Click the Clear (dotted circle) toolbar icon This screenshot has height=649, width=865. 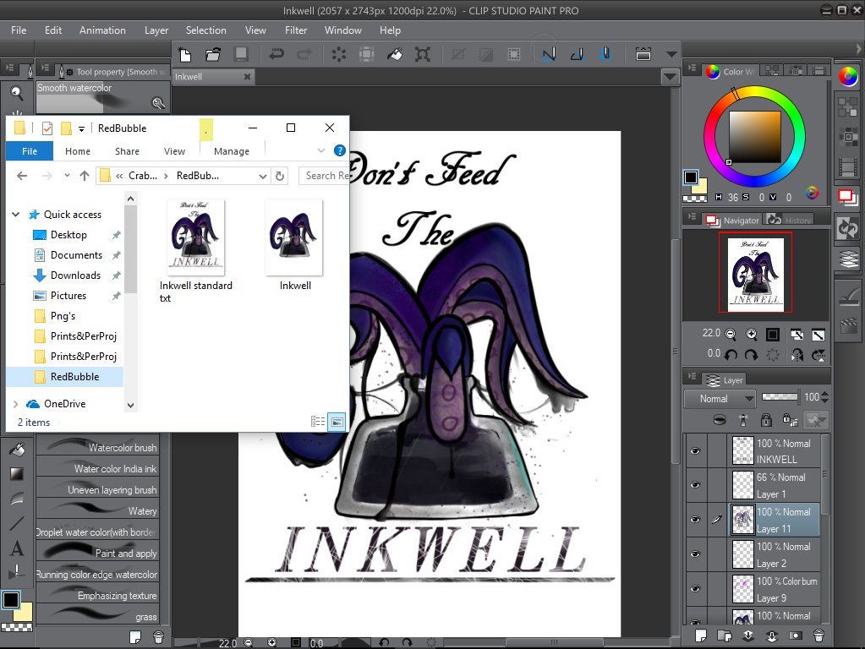pos(338,54)
